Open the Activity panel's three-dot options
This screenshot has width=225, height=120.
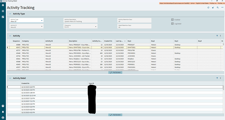(x=220, y=36)
